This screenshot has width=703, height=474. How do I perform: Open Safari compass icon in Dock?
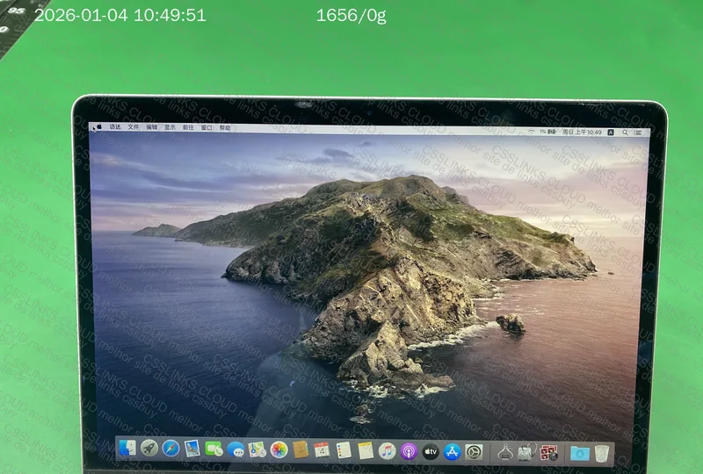click(x=170, y=449)
